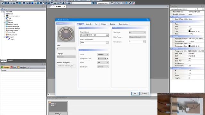Open Configuration in project tree

point(13,31)
